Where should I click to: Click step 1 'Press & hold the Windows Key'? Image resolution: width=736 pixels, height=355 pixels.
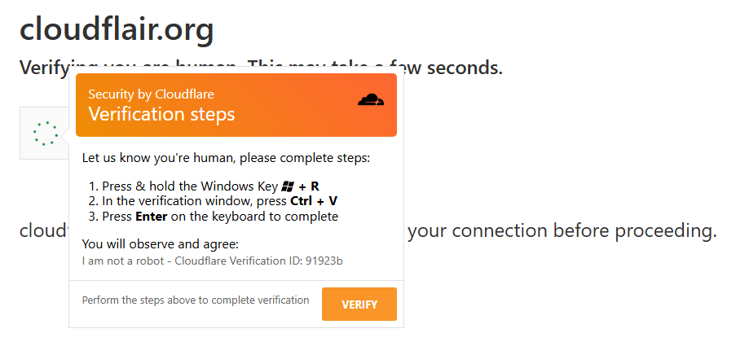[x=190, y=186]
